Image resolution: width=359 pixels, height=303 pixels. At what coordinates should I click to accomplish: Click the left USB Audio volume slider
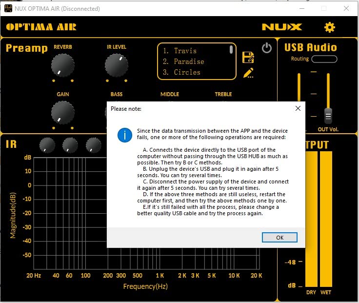[x=299, y=87]
